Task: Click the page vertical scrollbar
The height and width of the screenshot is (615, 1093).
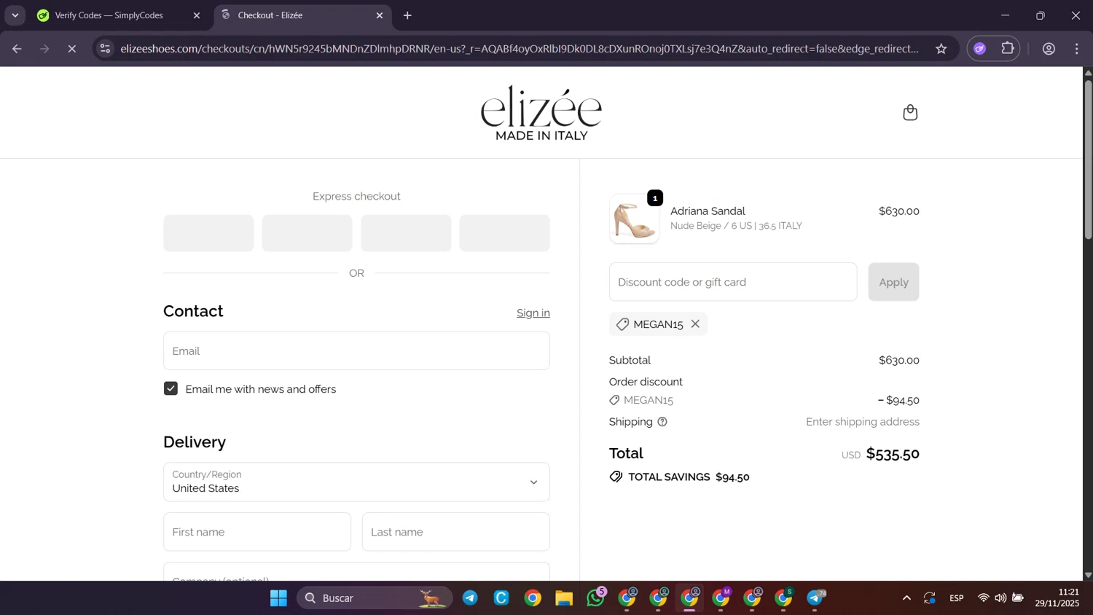Action: (x=1088, y=160)
